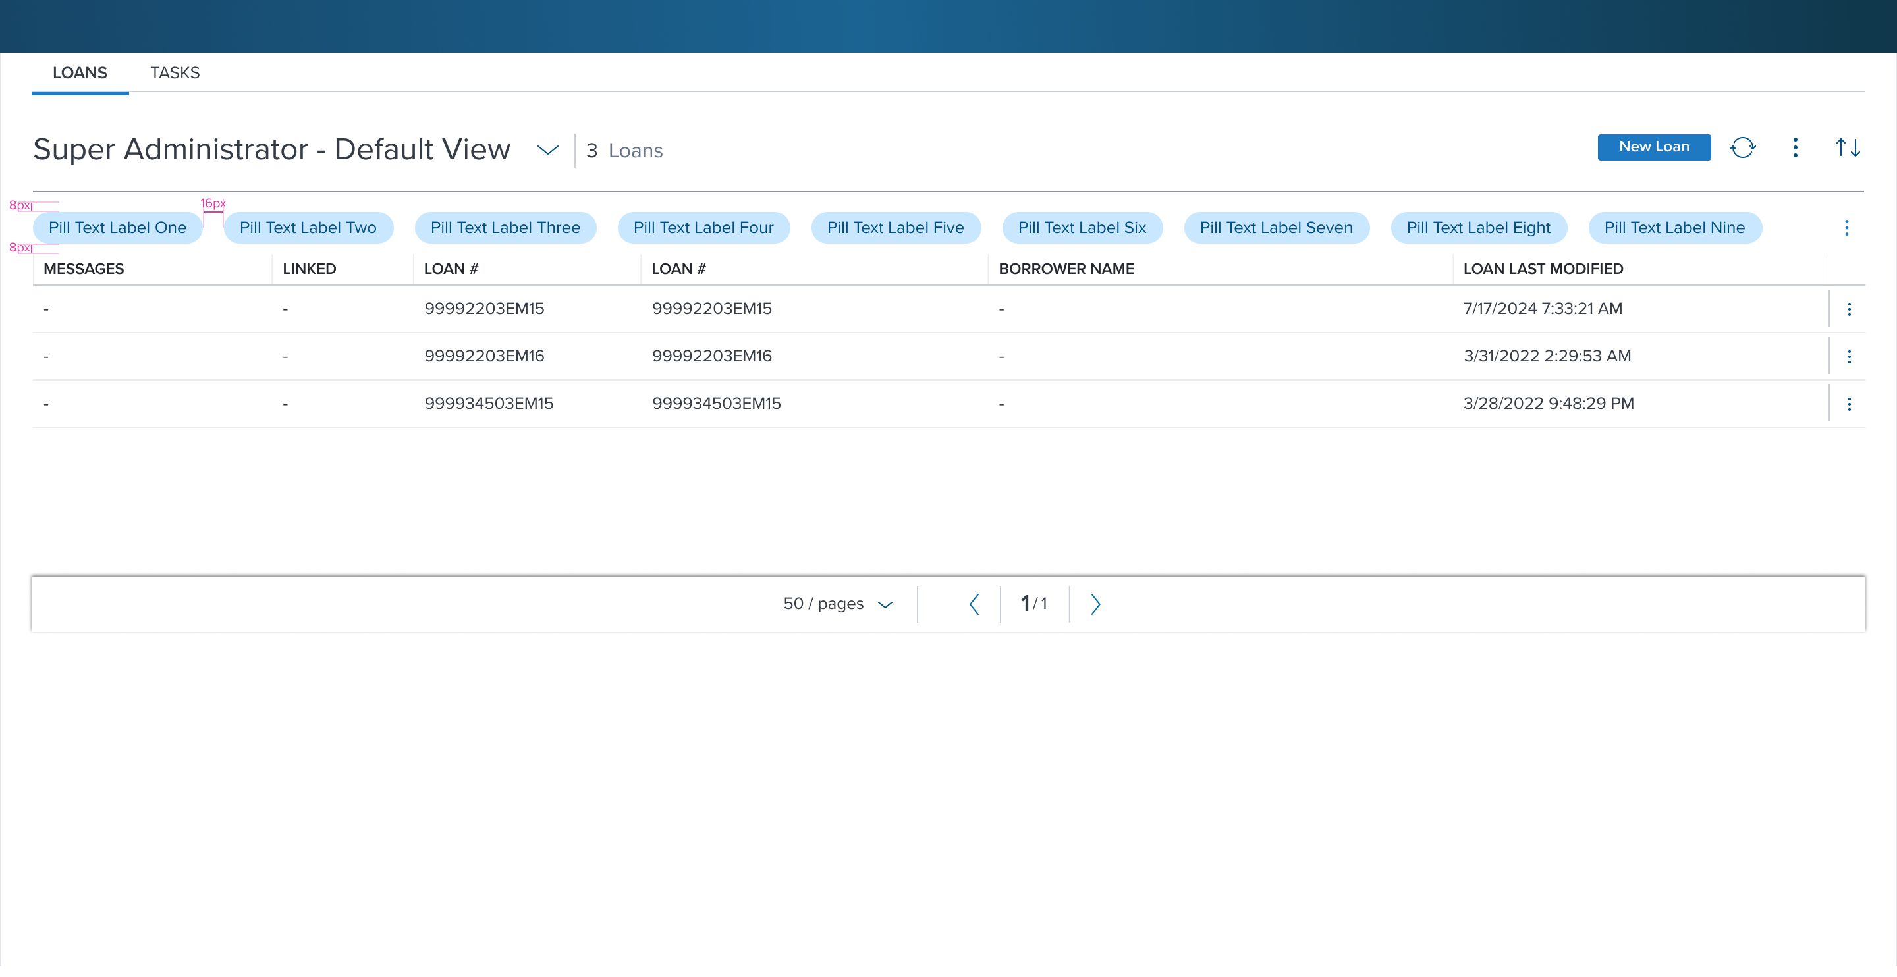Click the BORROWER NAME column header

pos(1066,269)
